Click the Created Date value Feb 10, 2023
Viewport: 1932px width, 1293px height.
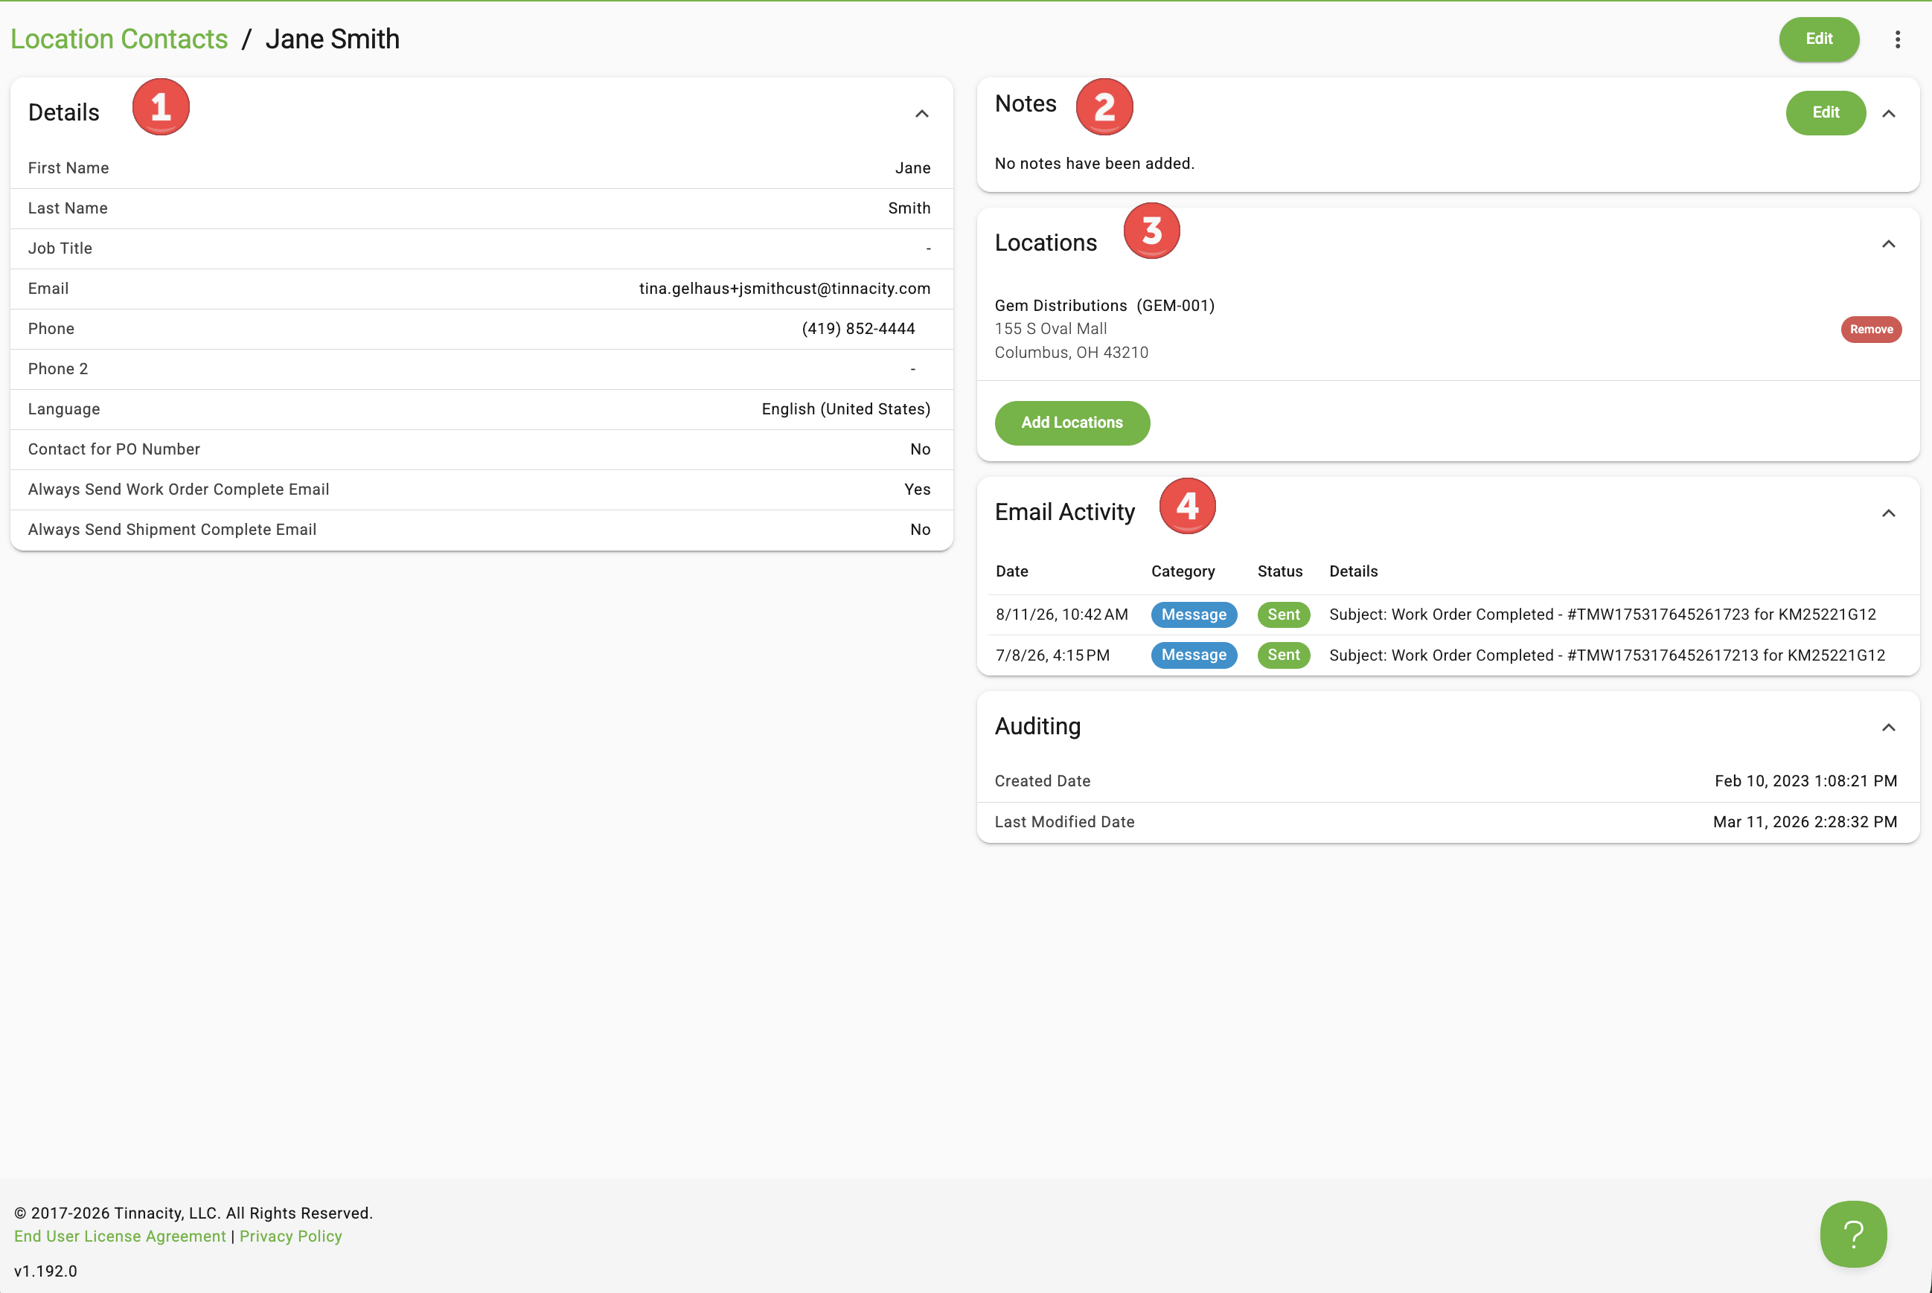tap(1805, 781)
